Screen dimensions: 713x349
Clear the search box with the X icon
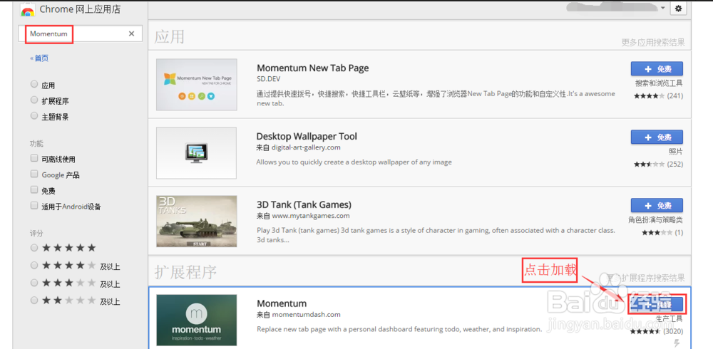131,33
